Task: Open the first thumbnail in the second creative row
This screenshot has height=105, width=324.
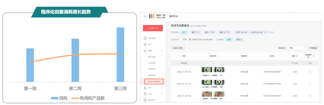Action: pyautogui.click(x=207, y=82)
